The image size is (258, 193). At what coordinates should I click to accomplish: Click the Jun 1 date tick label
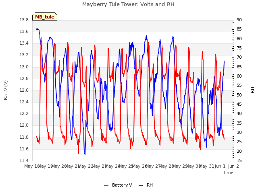click(221, 166)
